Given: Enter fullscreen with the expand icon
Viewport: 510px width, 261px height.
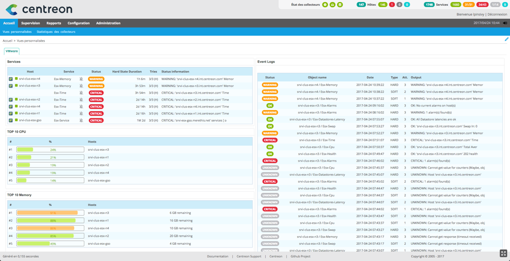Looking at the screenshot, I should 503,253.
